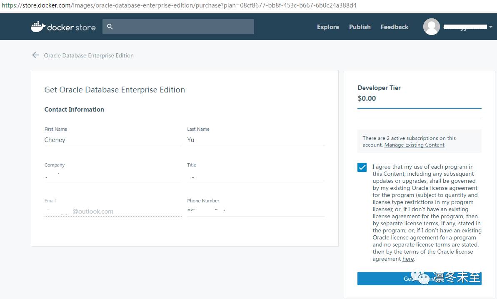Viewport: 497px width, 299px height.
Task: Open the Publish menu item
Action: click(360, 27)
